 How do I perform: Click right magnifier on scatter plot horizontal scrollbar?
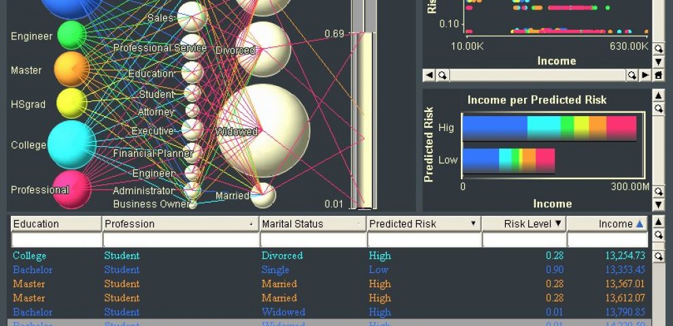[x=632, y=75]
